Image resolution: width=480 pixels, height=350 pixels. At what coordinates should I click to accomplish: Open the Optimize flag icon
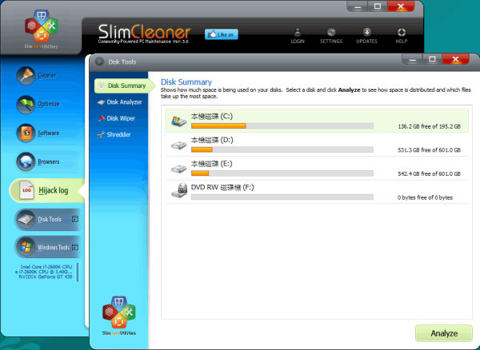[x=26, y=104]
